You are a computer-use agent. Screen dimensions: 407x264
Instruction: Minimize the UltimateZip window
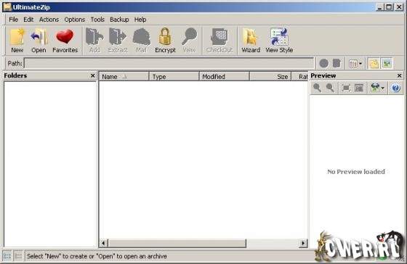pos(380,7)
